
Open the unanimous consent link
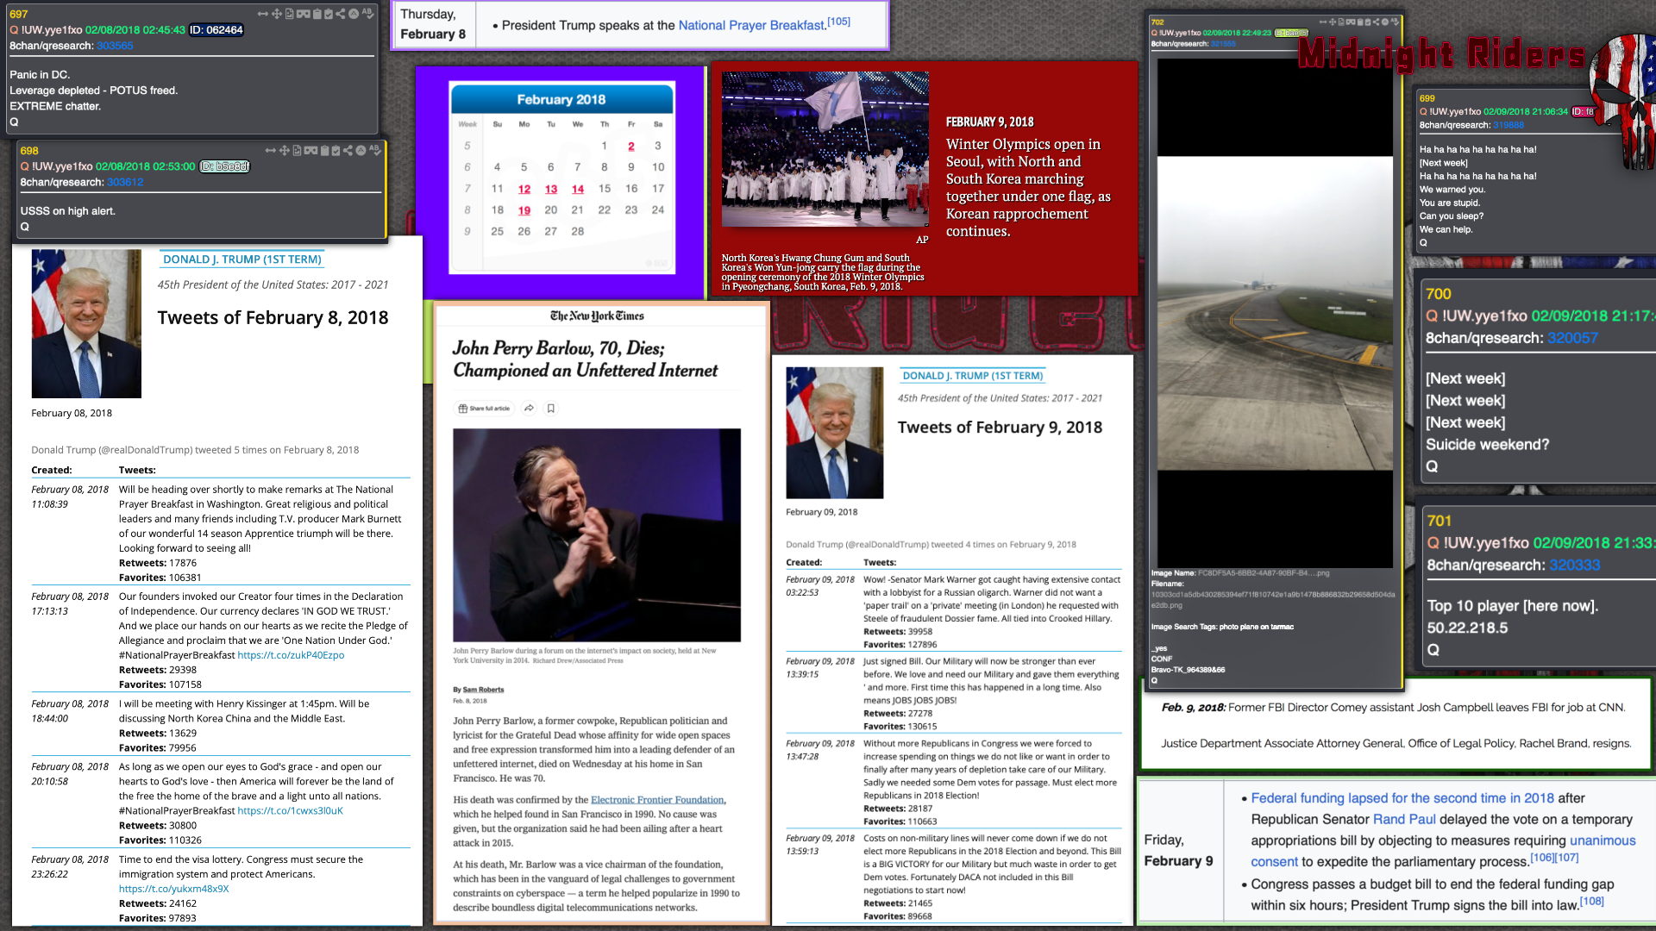coord(1443,851)
